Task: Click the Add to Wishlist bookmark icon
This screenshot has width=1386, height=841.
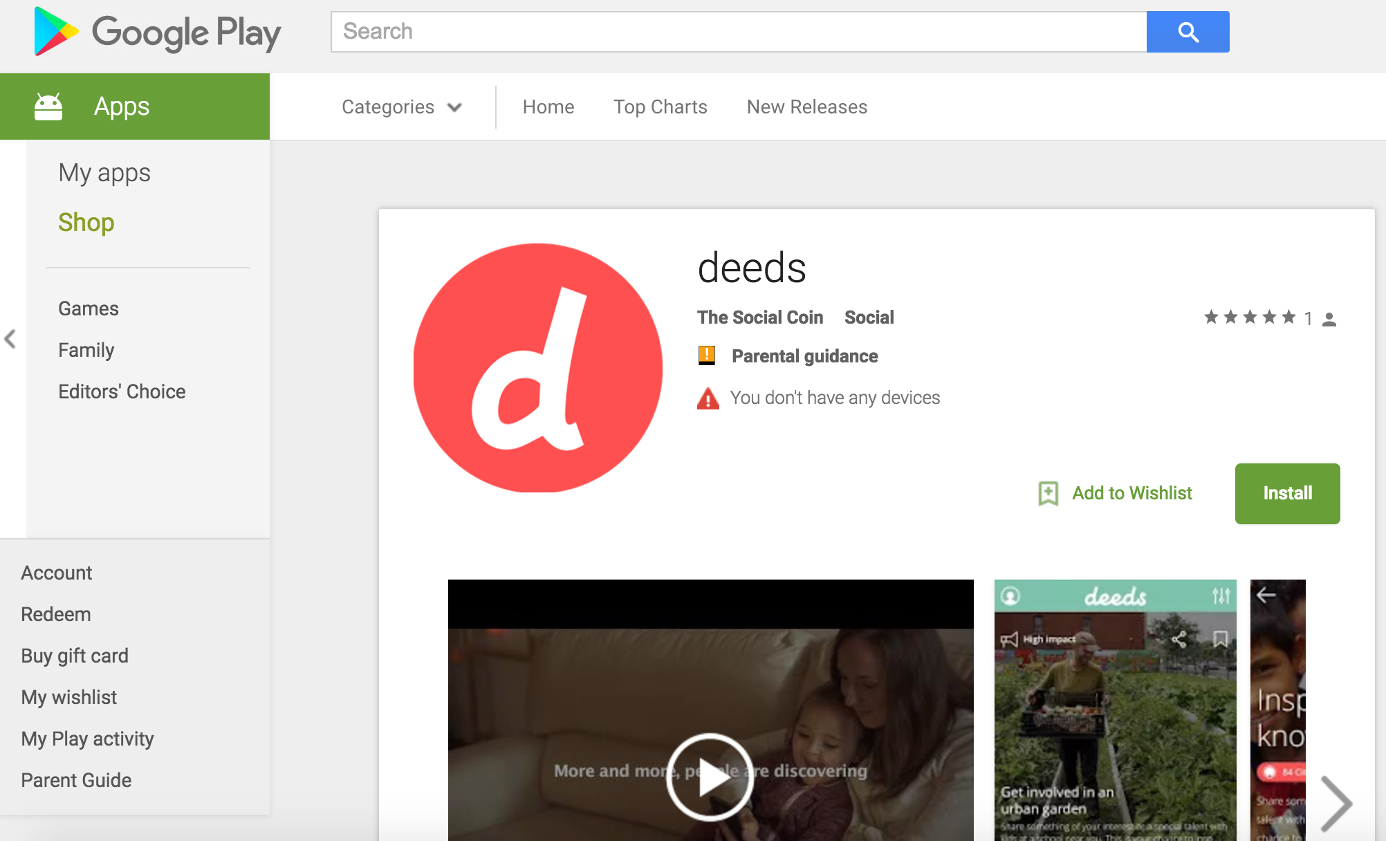Action: 1048,493
